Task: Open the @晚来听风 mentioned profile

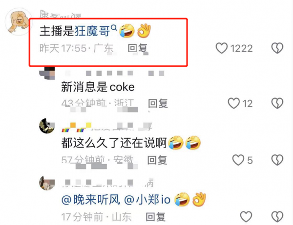Action: point(91,200)
